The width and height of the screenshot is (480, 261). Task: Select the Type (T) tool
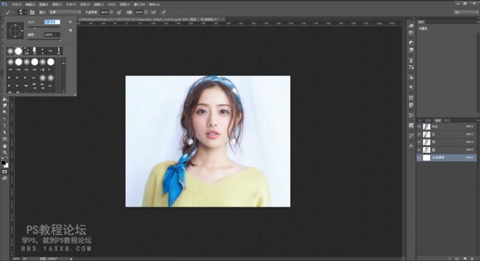pyautogui.click(x=5, y=126)
